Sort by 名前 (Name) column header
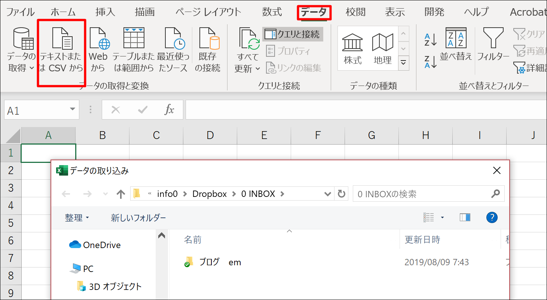The height and width of the screenshot is (300, 547). click(193, 240)
